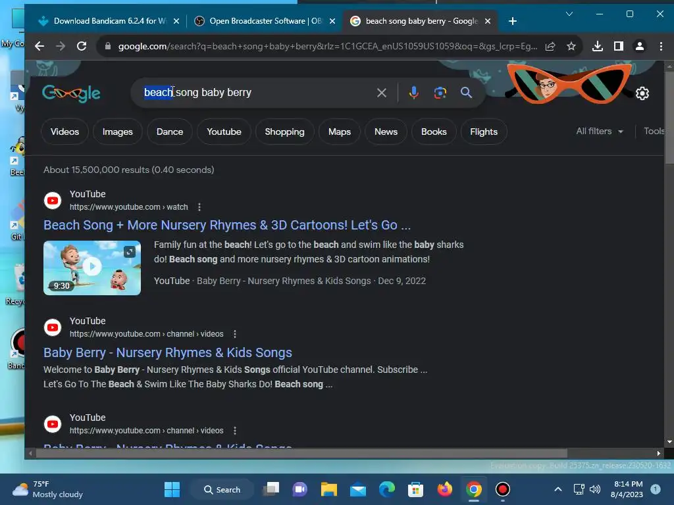Open Baby Berry Nursery Rhymes & Kids Songs link

[x=168, y=352]
